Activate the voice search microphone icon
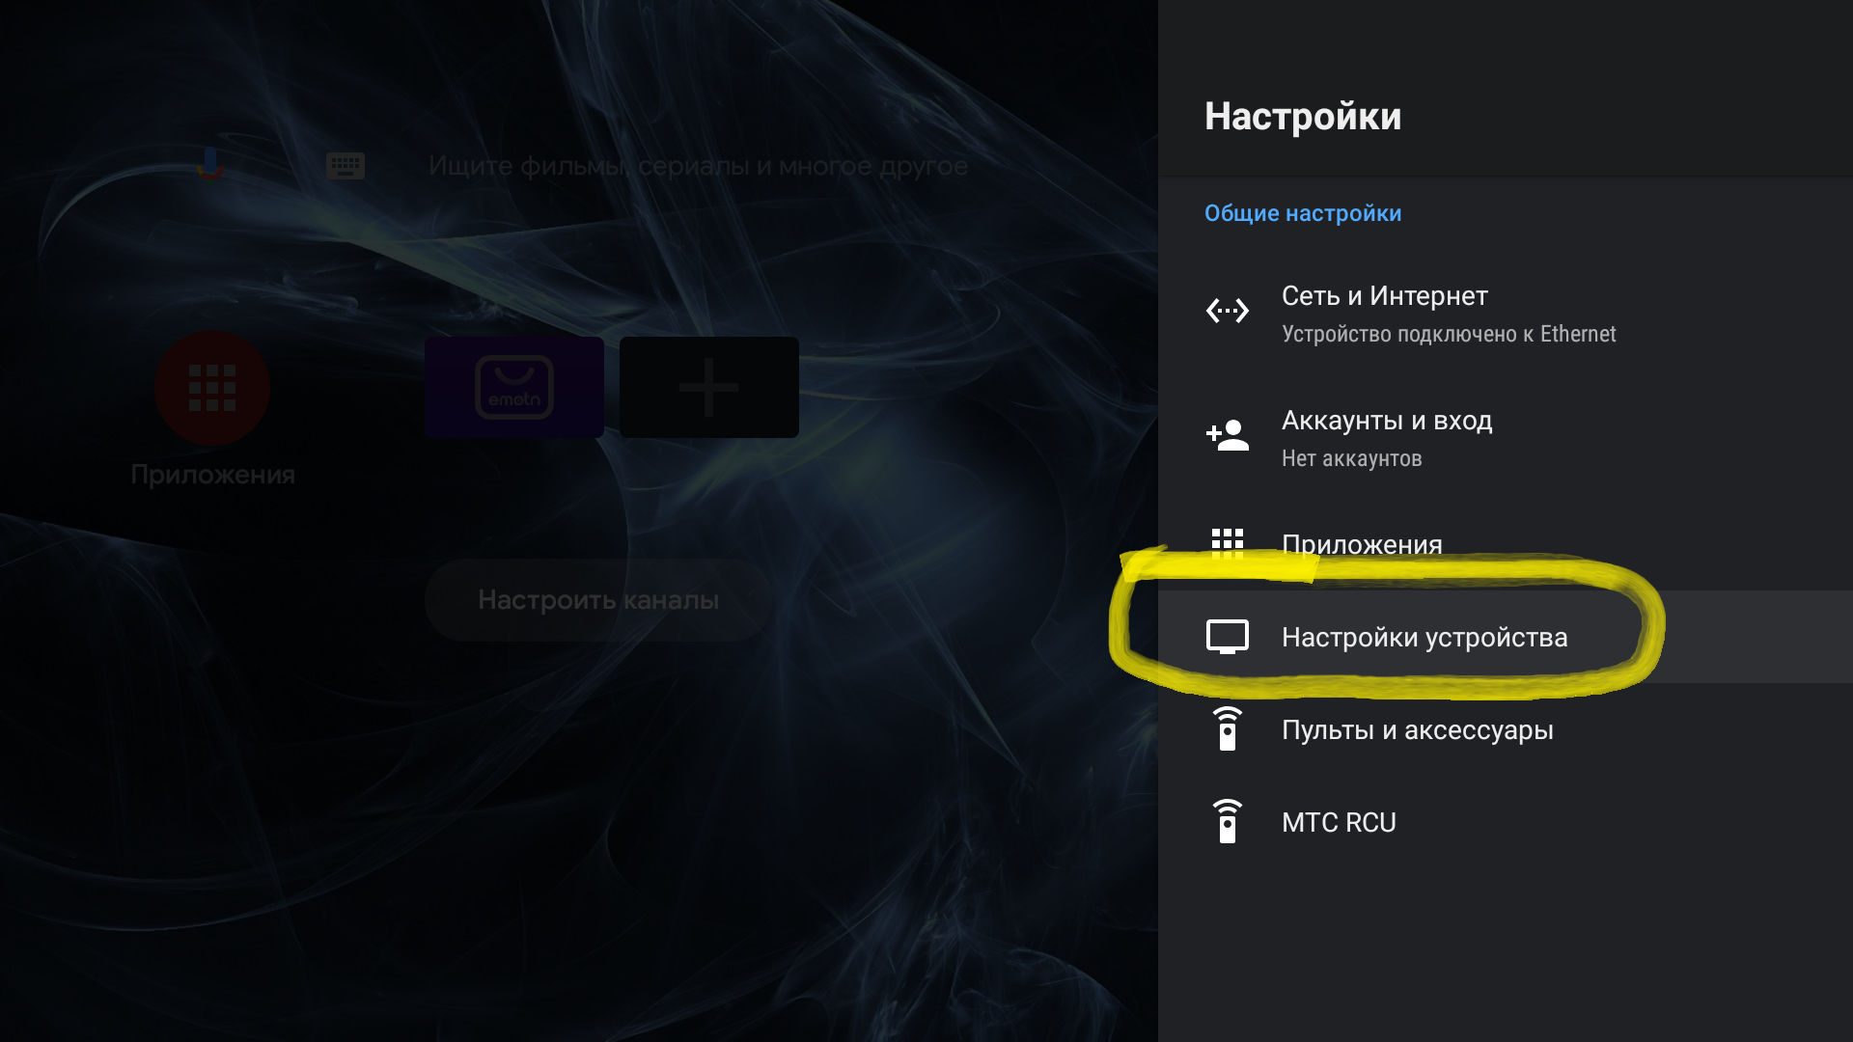Screen dimensions: 1853x1042 tap(210, 164)
